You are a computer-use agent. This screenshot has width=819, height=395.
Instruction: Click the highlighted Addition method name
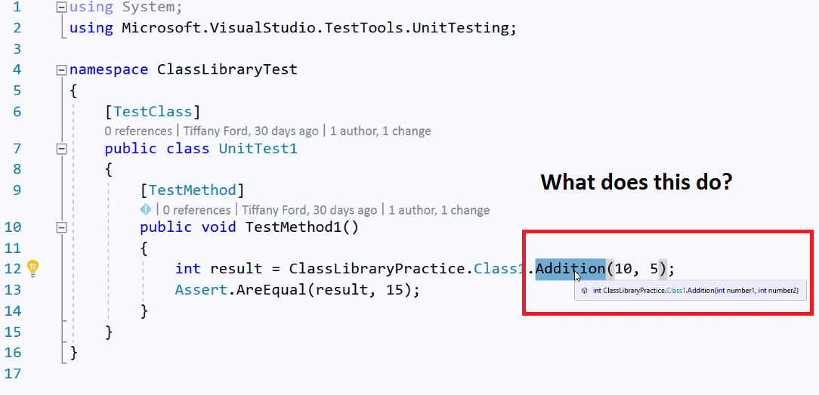pos(570,269)
